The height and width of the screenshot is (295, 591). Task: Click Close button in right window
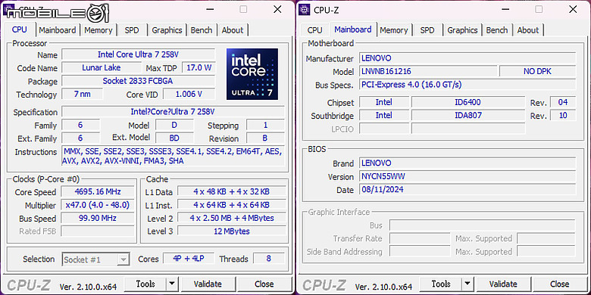click(560, 284)
